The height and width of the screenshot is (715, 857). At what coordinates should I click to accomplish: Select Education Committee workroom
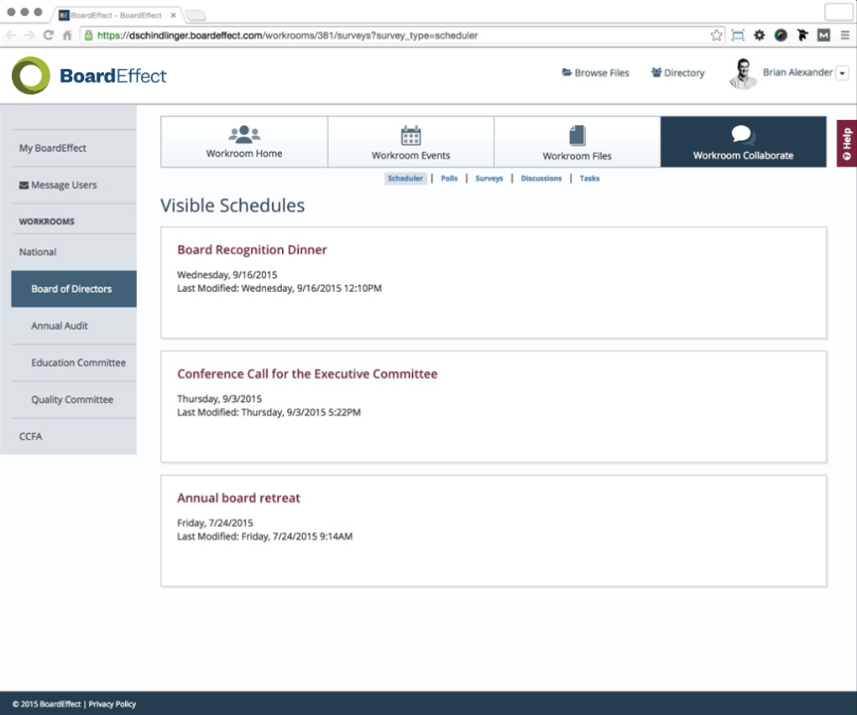point(74,363)
